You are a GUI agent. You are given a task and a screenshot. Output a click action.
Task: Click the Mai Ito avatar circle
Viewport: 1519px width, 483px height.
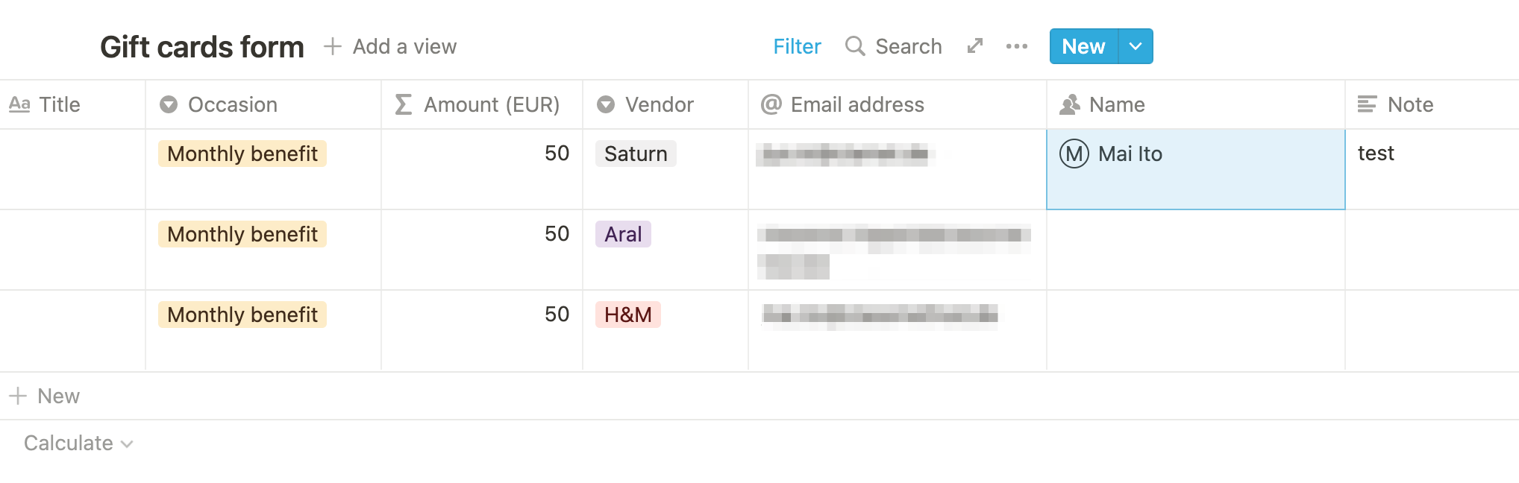pyautogui.click(x=1074, y=154)
